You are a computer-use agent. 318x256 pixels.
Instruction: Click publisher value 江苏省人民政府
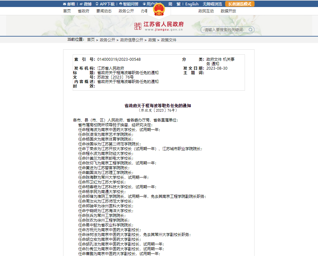(x=111, y=68)
